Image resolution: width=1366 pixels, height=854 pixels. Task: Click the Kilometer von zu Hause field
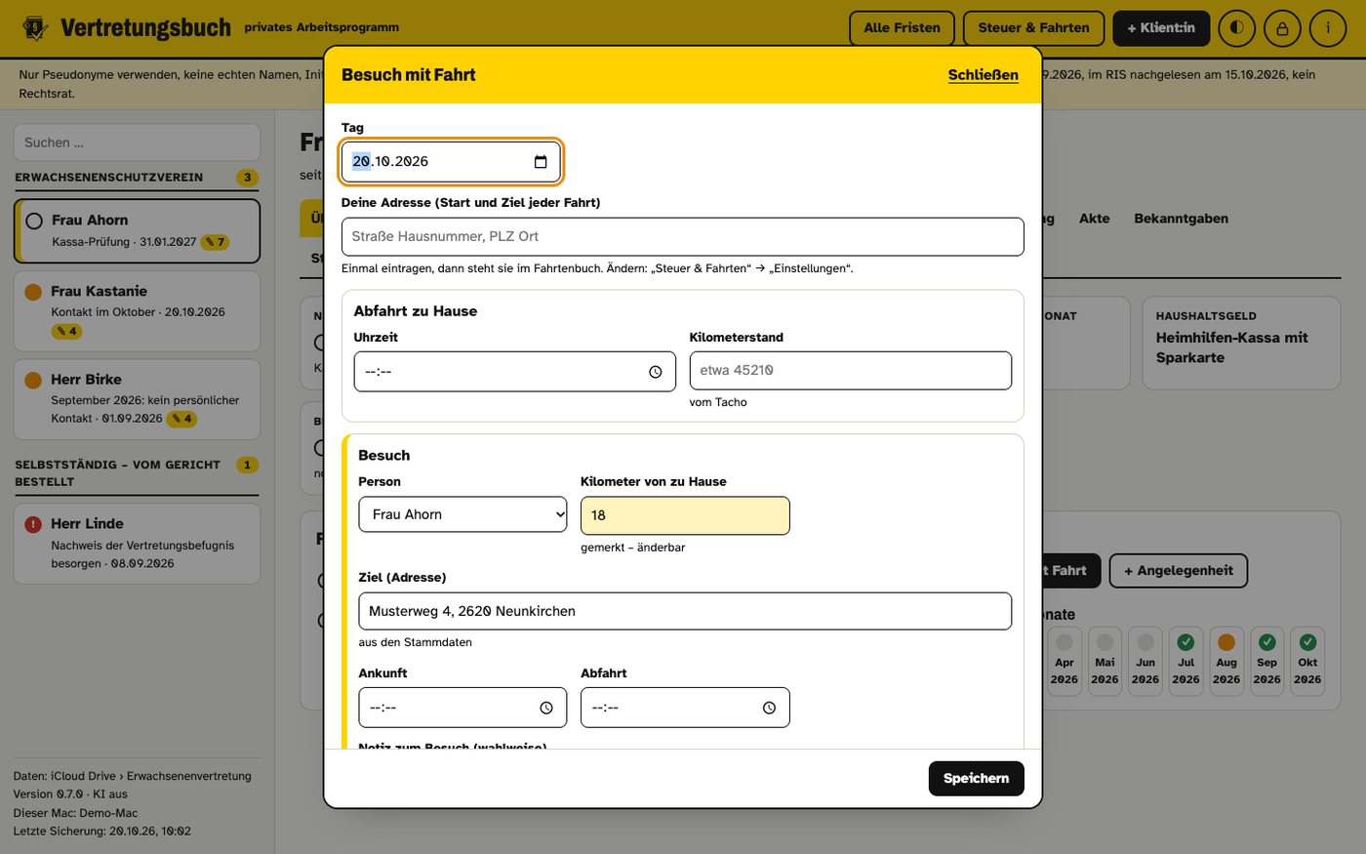[x=685, y=516]
